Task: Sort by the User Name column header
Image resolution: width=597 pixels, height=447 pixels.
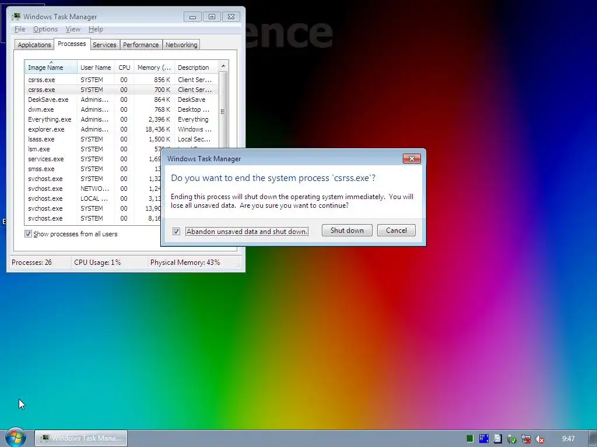Action: (x=96, y=68)
